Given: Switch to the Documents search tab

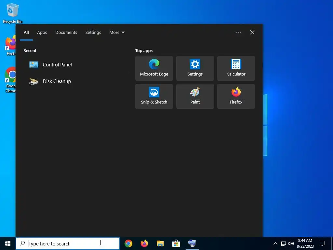Looking at the screenshot, I should (x=66, y=32).
